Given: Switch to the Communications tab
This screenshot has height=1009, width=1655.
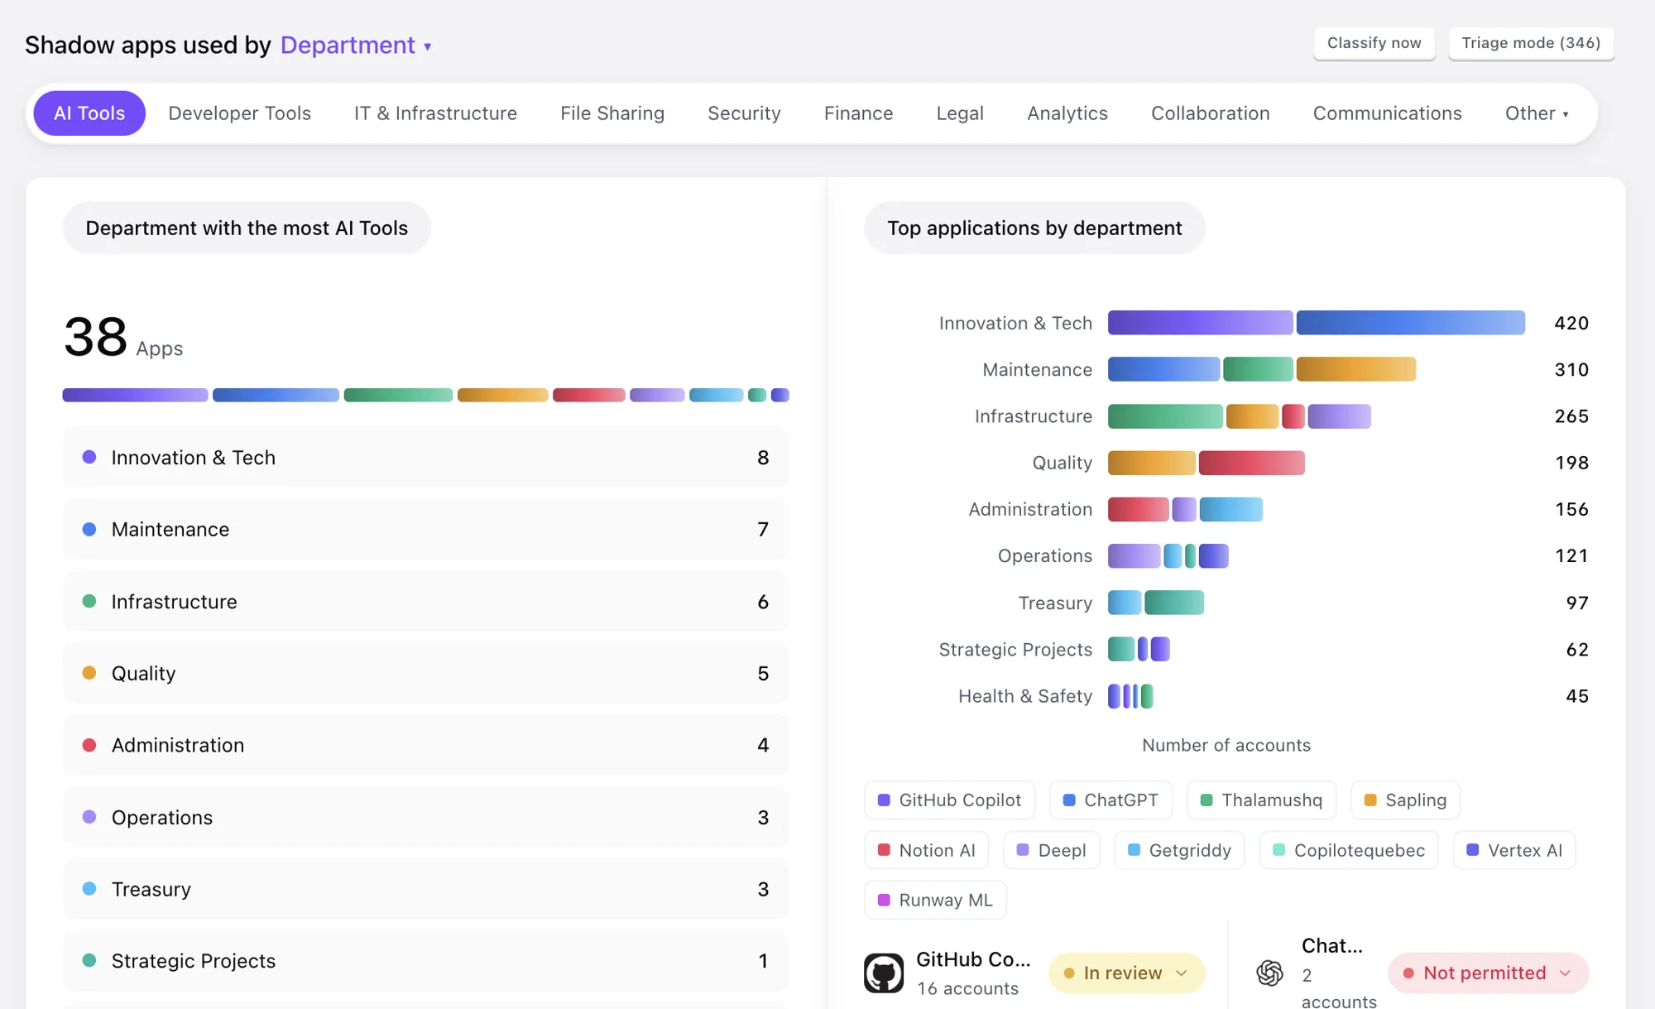Looking at the screenshot, I should (1387, 113).
